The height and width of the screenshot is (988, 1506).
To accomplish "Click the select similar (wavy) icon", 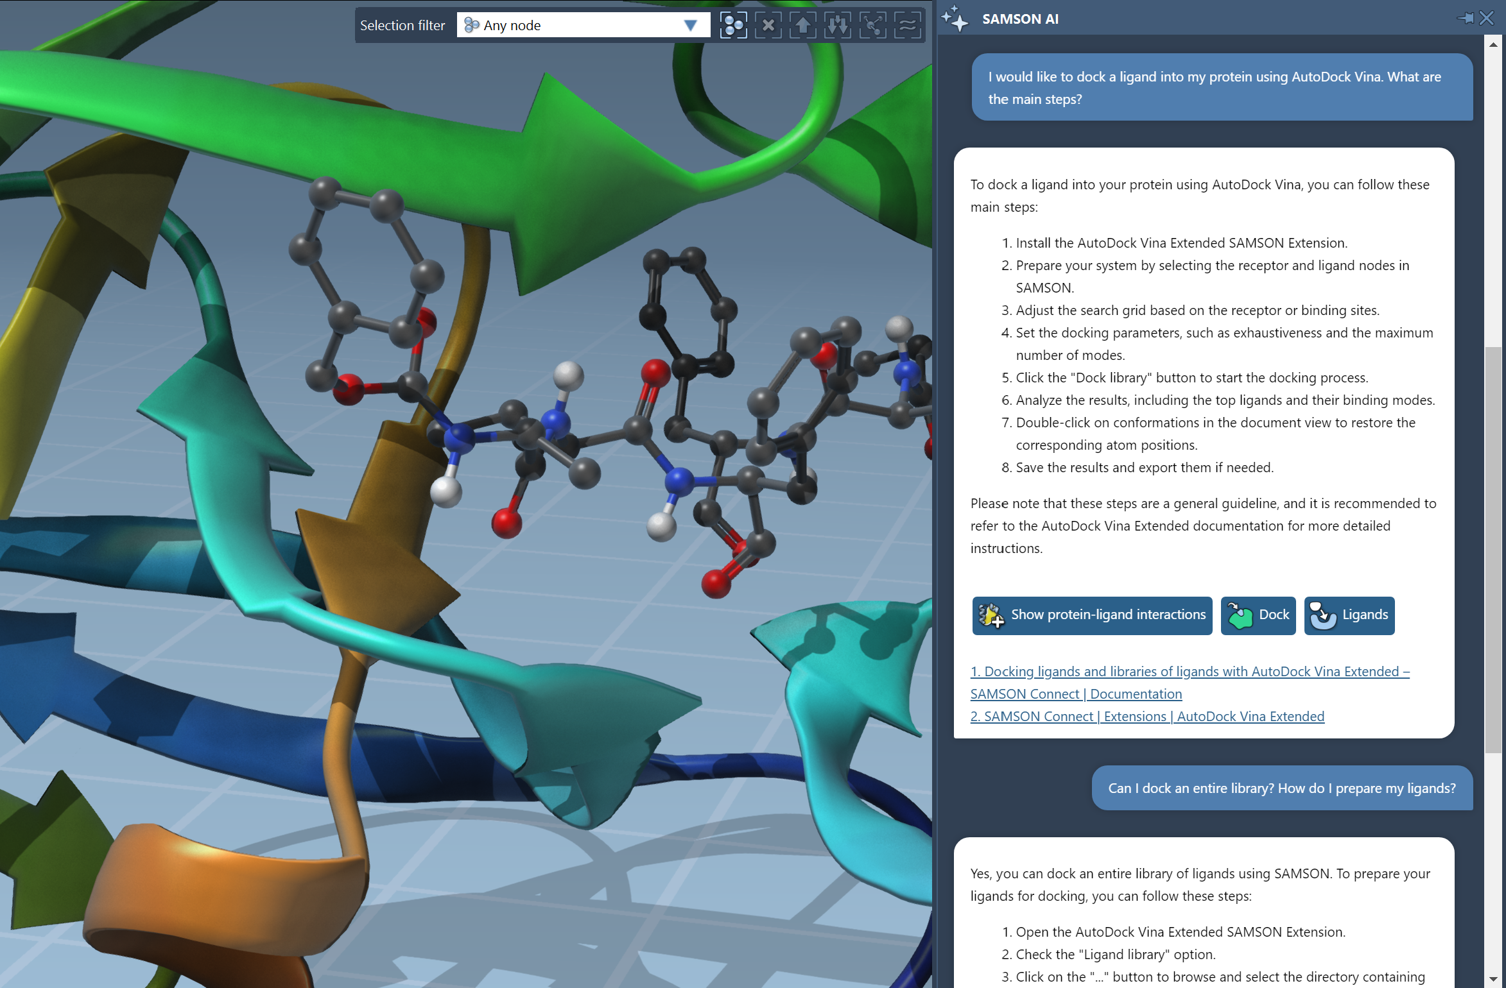I will 907,25.
